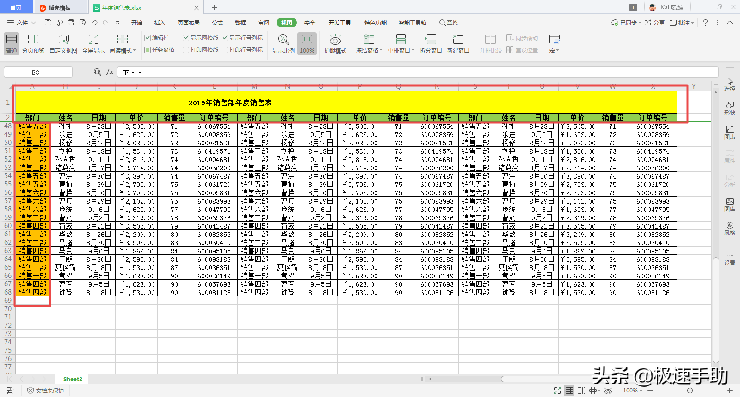Viewport: 740px width, 397px height.
Task: Open custom views (自定义视图)
Action: coord(63,44)
